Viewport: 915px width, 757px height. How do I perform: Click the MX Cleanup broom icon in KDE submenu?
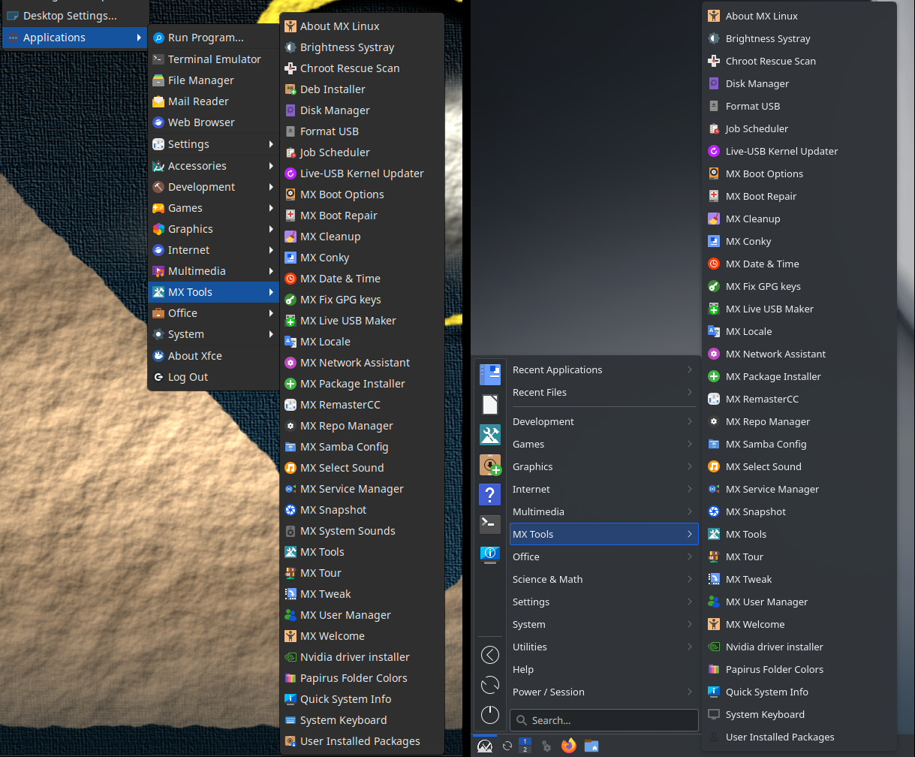(x=714, y=219)
